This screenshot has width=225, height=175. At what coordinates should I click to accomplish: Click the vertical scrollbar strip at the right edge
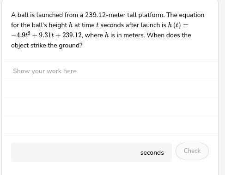223,87
